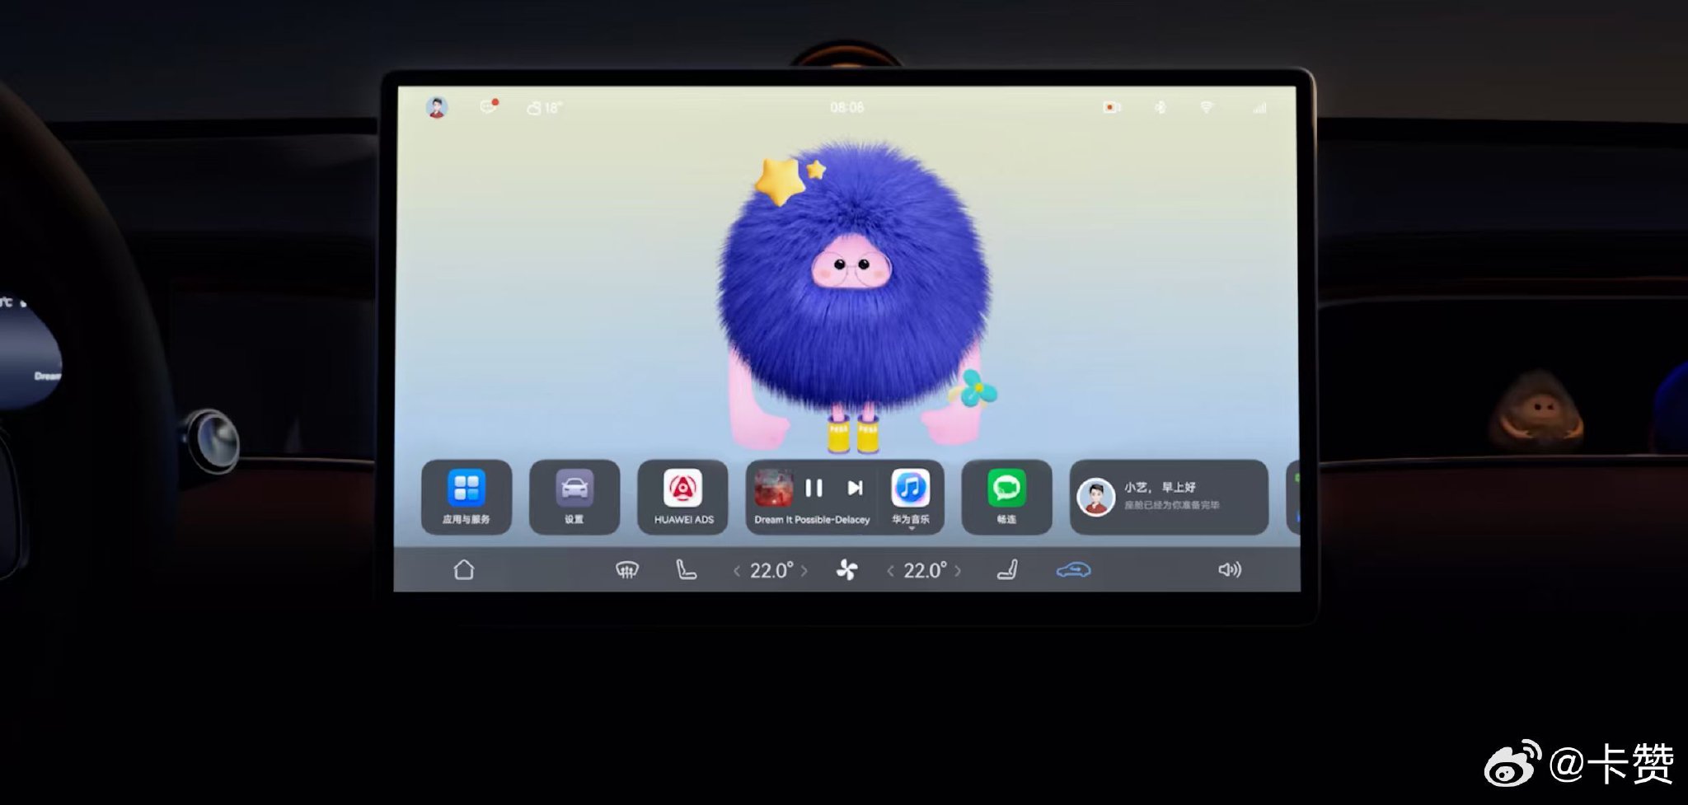The width and height of the screenshot is (1688, 805).
Task: Open passenger seat controls
Action: [x=1007, y=569]
